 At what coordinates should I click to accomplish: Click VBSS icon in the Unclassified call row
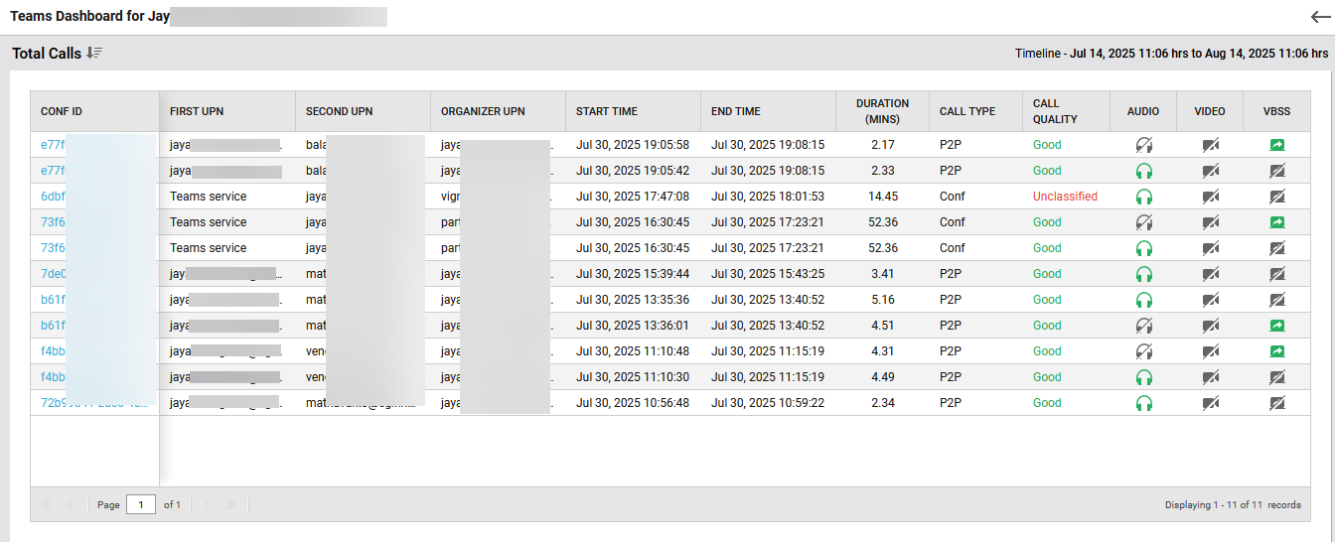pos(1277,197)
